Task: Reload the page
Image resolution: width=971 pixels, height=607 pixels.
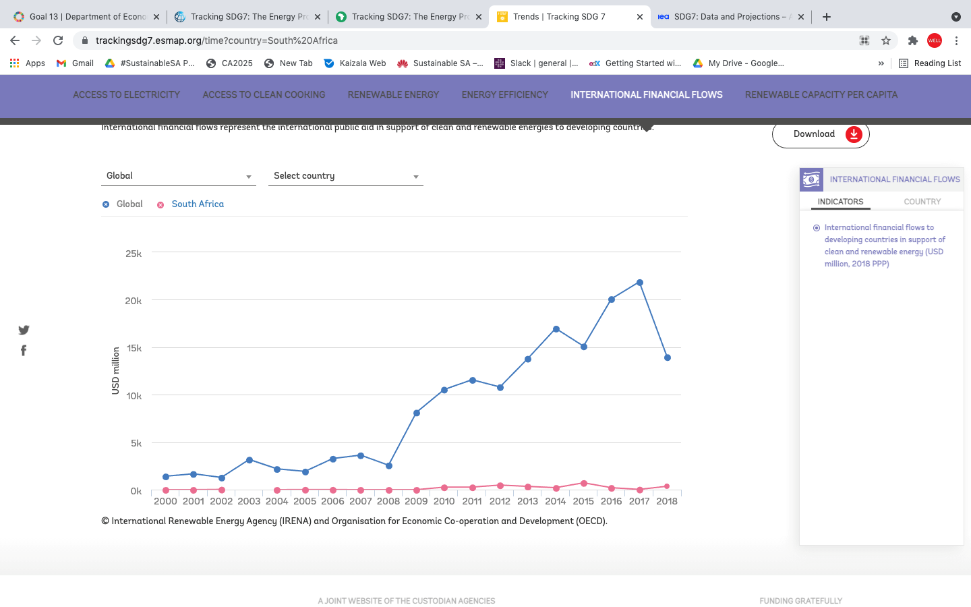Action: tap(58, 40)
